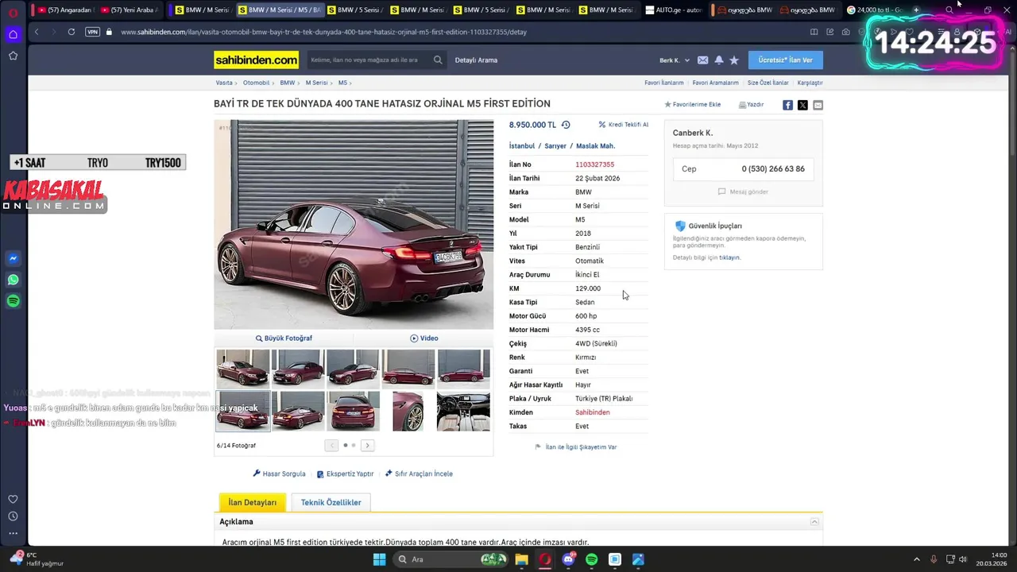The image size is (1017, 572).
Task: Open Spotify from the Windows taskbar
Action: [x=591, y=559]
